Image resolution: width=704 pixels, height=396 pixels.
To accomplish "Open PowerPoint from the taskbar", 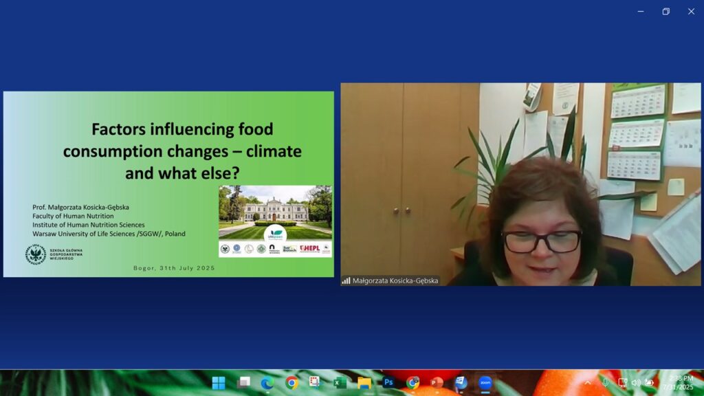I will point(437,383).
